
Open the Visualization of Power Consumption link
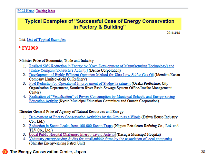(x=102, y=99)
